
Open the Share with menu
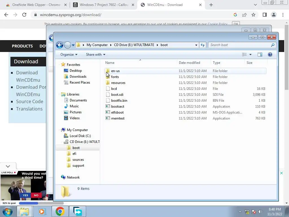pyautogui.click(x=95, y=55)
